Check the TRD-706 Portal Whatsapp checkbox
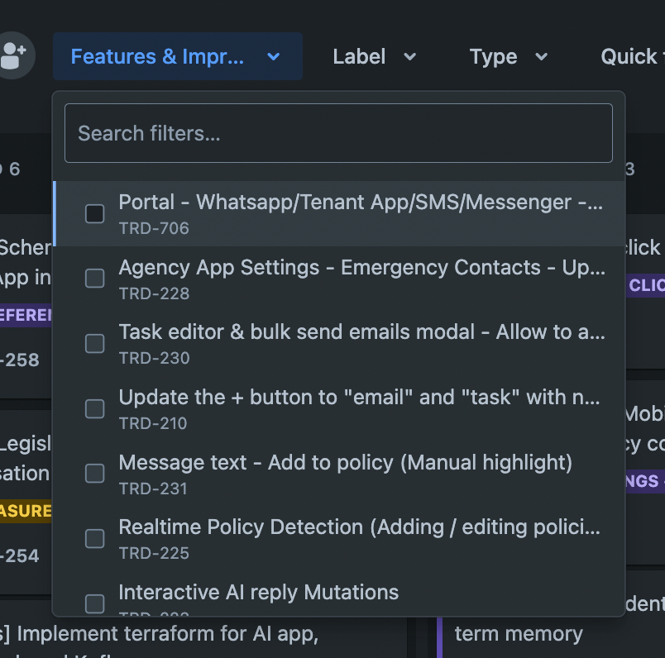This screenshot has height=658, width=665. pyautogui.click(x=94, y=213)
